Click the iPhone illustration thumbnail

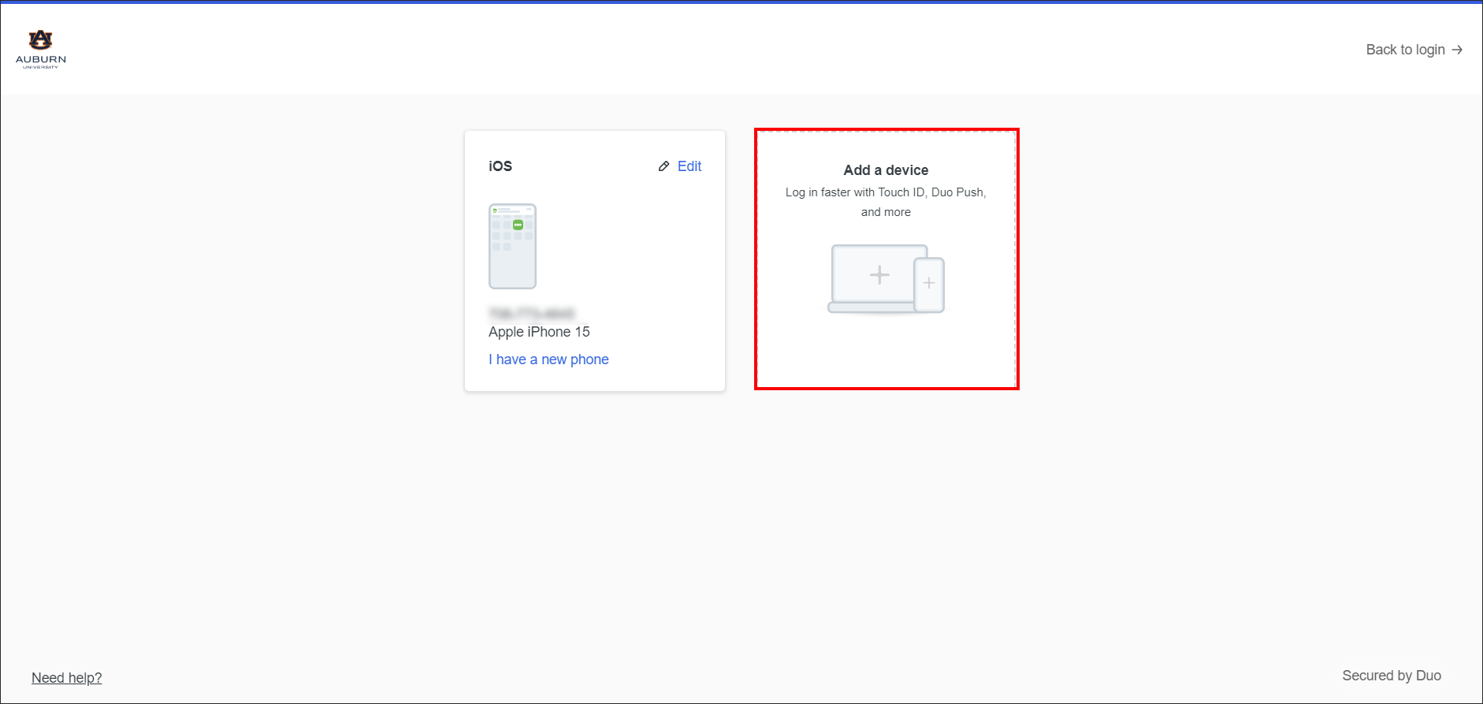point(512,246)
